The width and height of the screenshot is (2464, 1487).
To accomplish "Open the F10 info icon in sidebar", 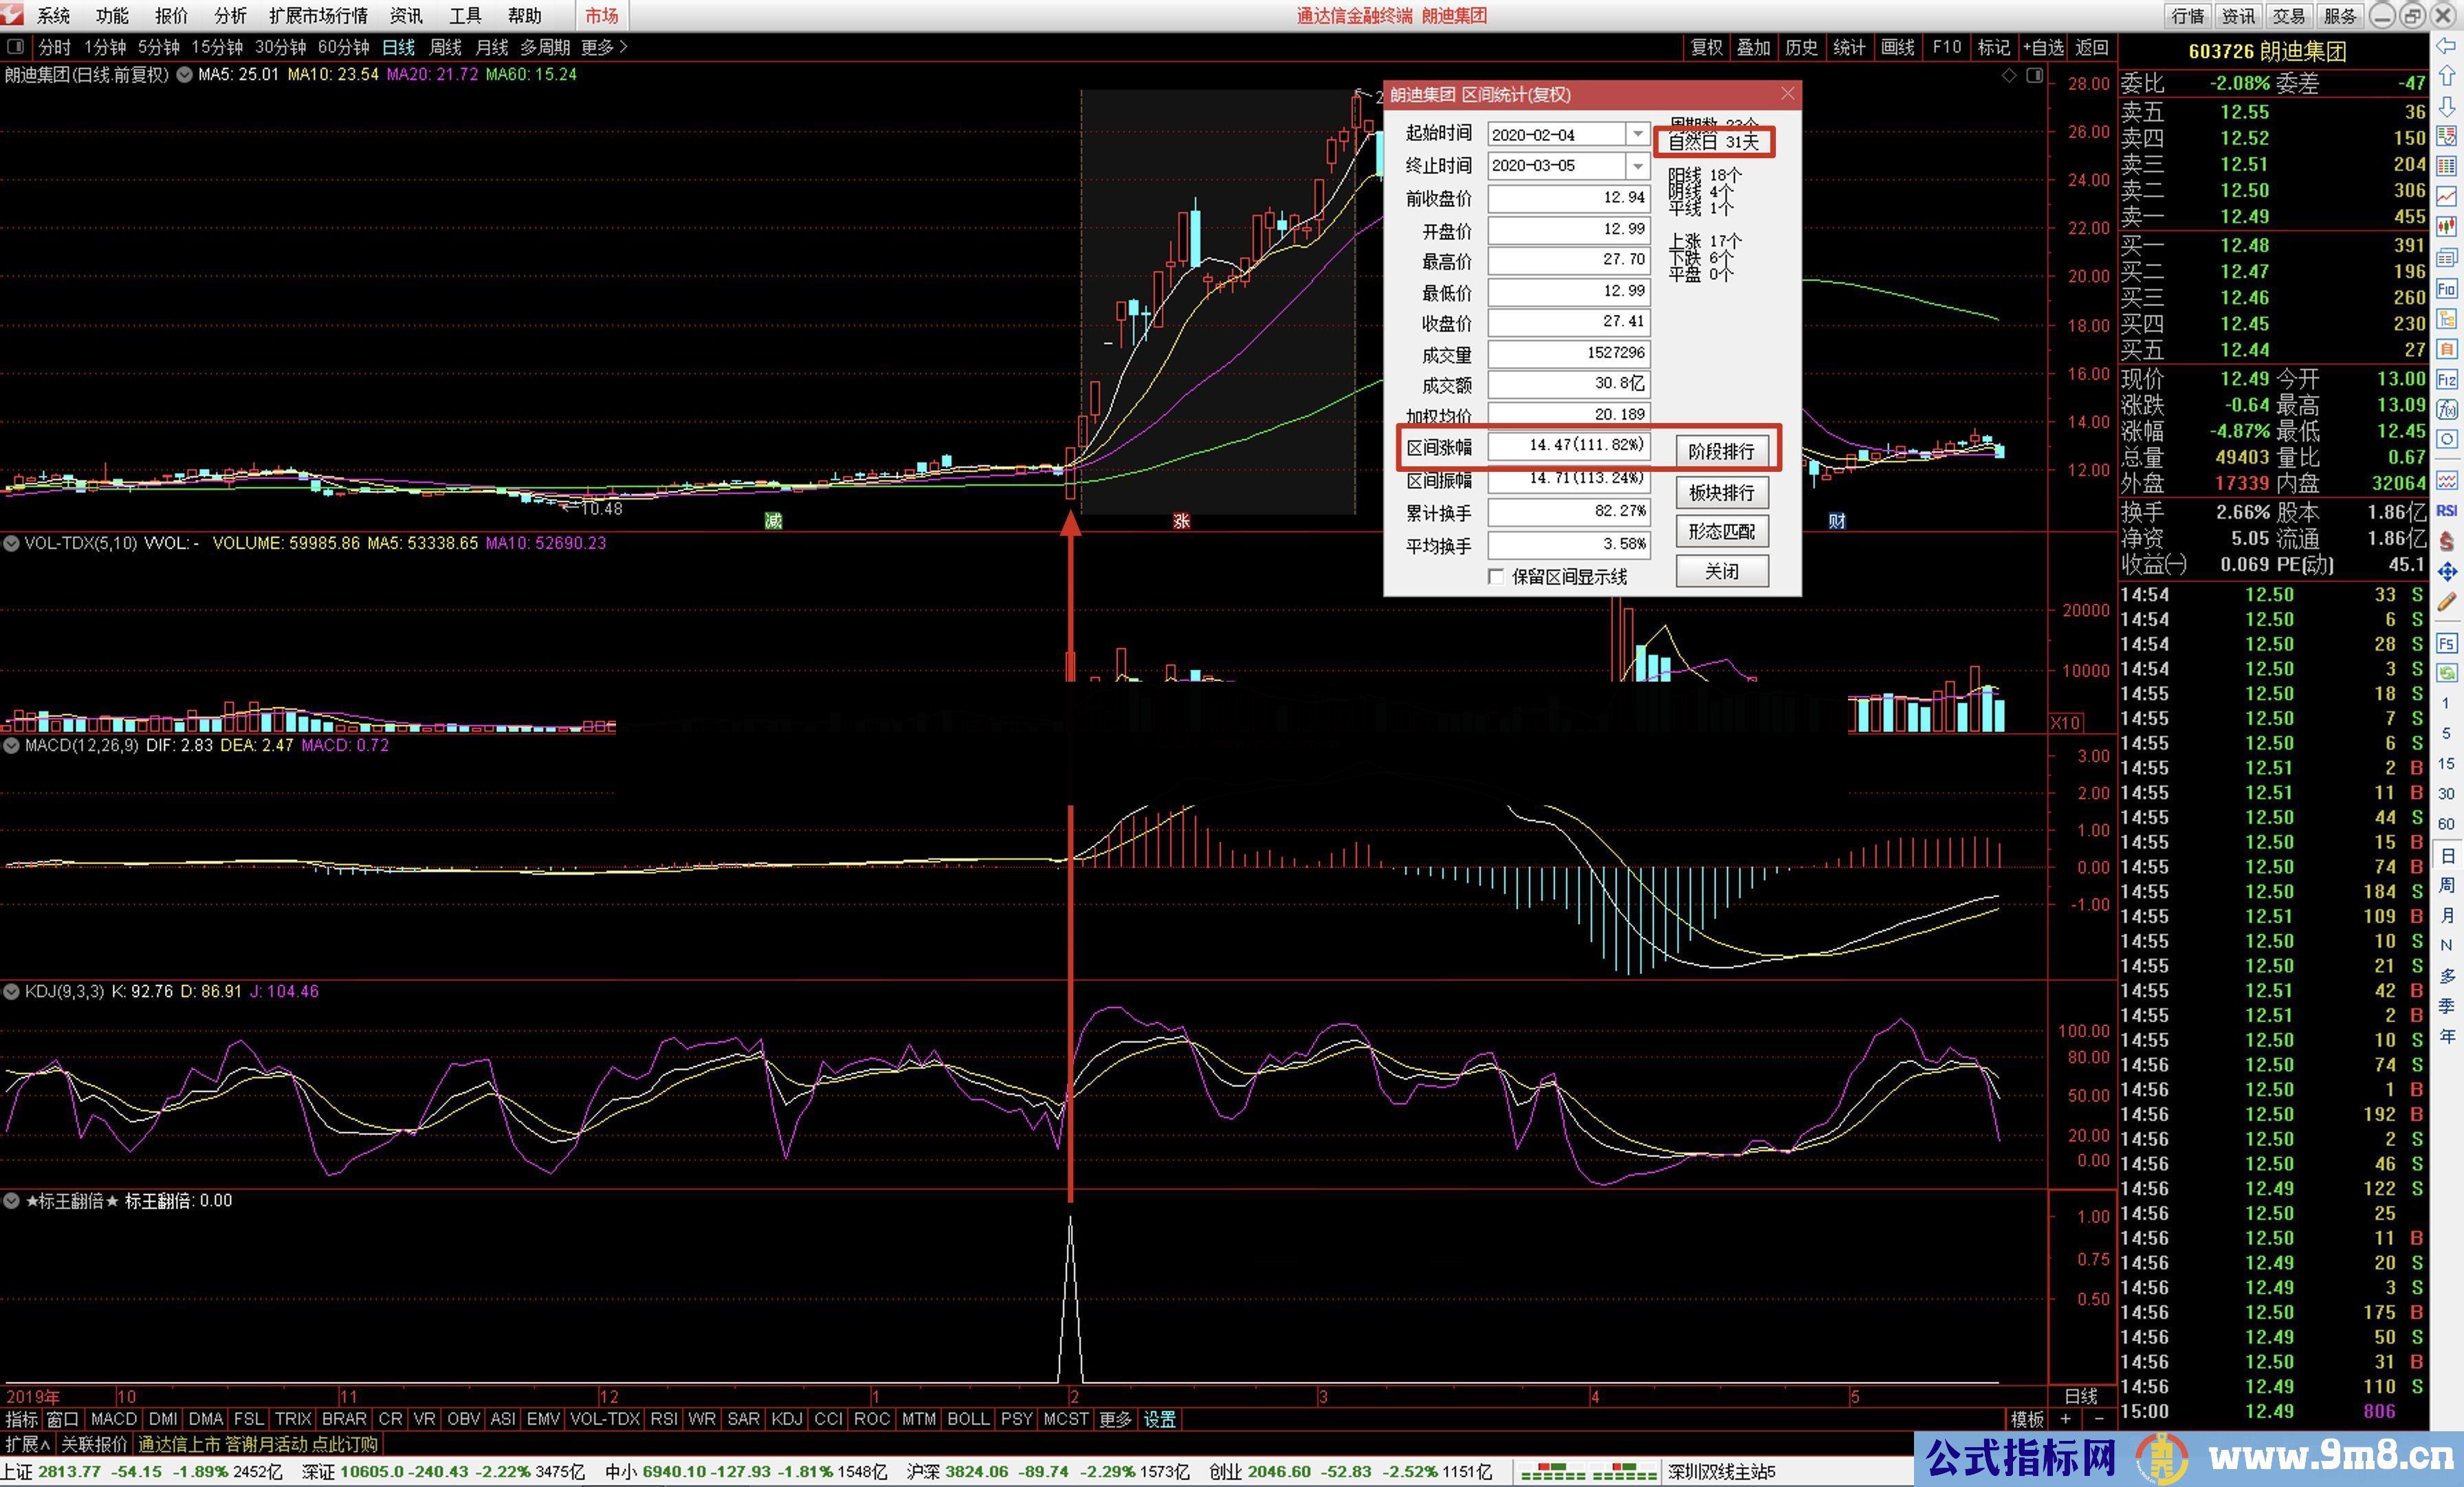I will tap(2447, 289).
